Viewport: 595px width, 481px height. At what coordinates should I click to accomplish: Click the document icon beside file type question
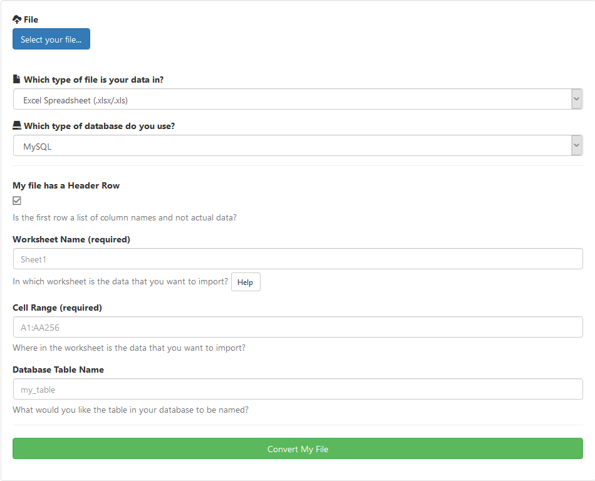[17, 80]
